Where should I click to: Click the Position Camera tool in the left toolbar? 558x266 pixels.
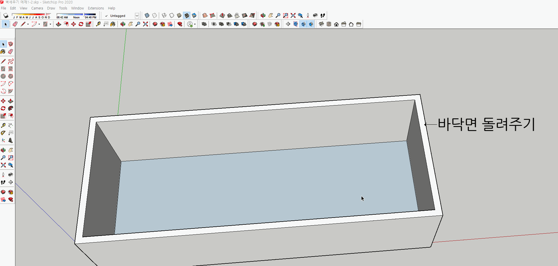(3, 175)
